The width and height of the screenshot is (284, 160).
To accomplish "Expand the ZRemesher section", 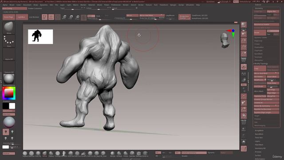I will tap(258, 60).
